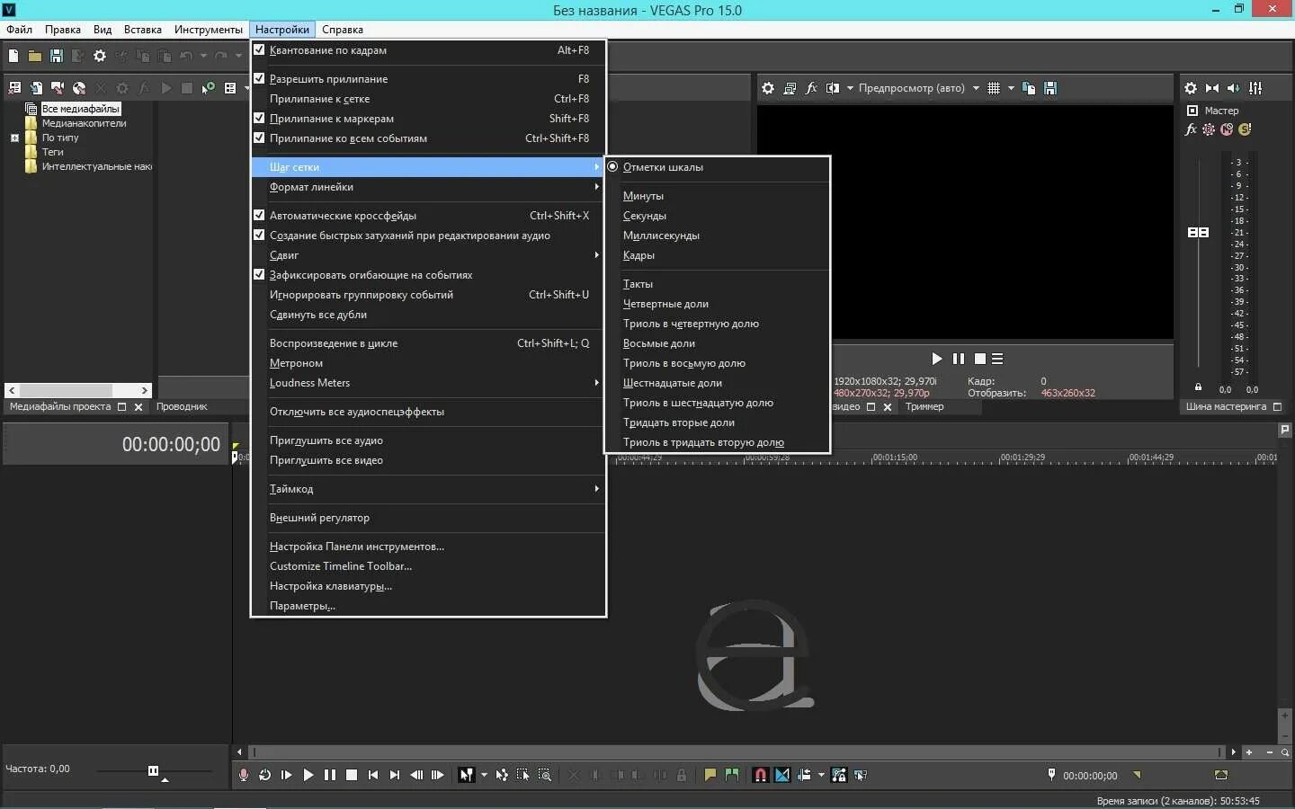This screenshot has height=809, width=1295.
Task: Click the automation settings icon on master bus
Action: (1209, 129)
